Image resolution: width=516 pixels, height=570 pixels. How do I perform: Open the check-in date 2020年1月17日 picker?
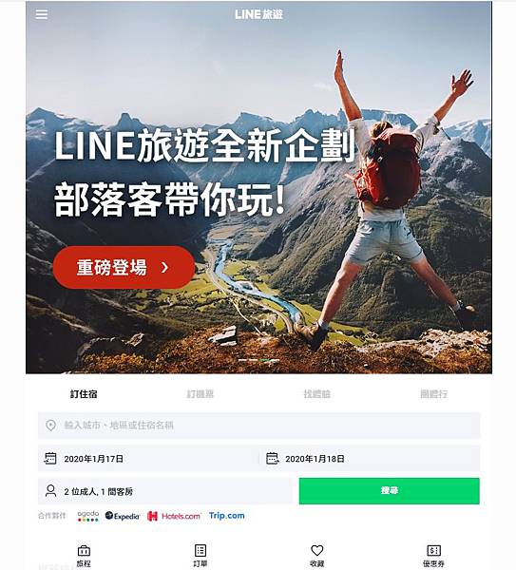click(148, 459)
